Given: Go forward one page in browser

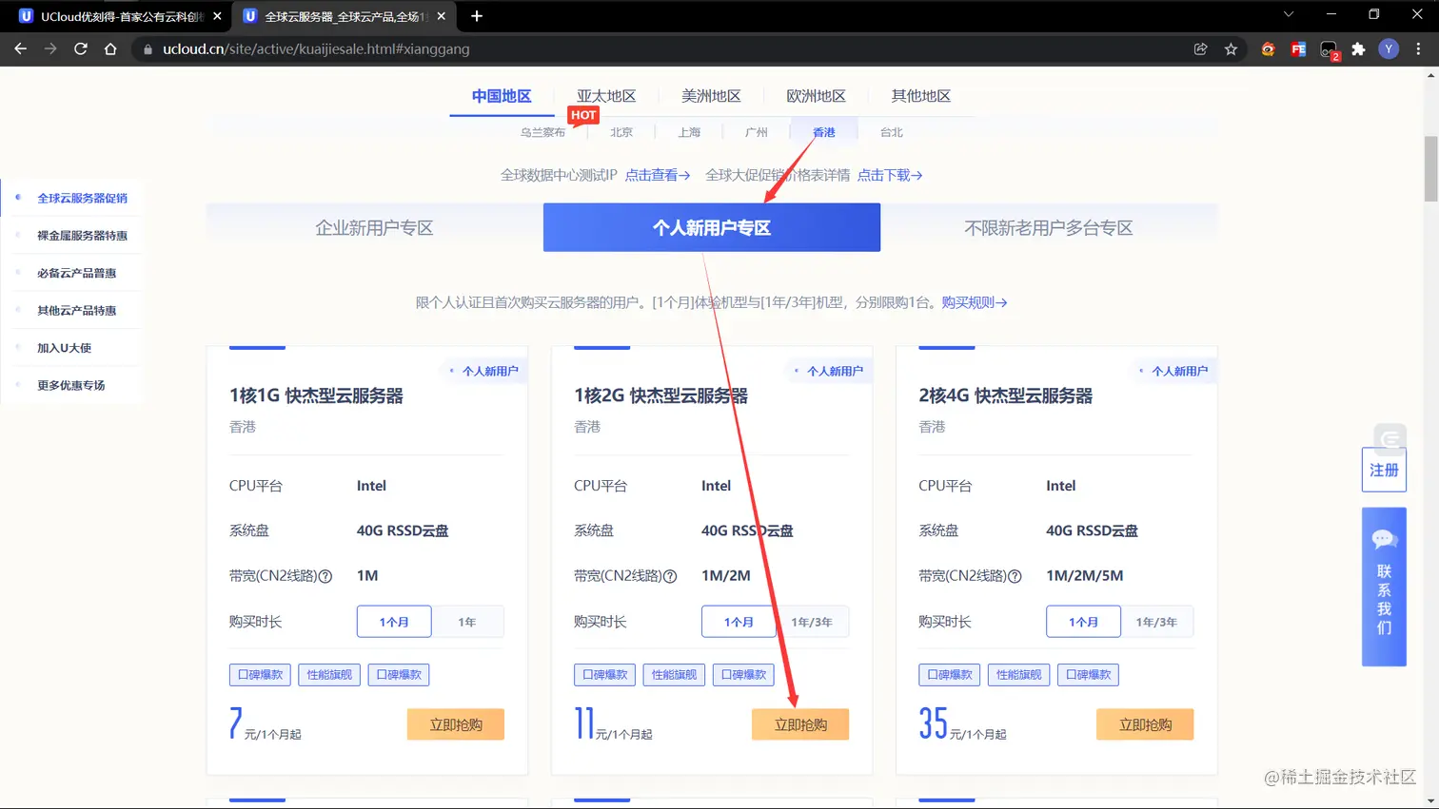Looking at the screenshot, I should pos(50,48).
